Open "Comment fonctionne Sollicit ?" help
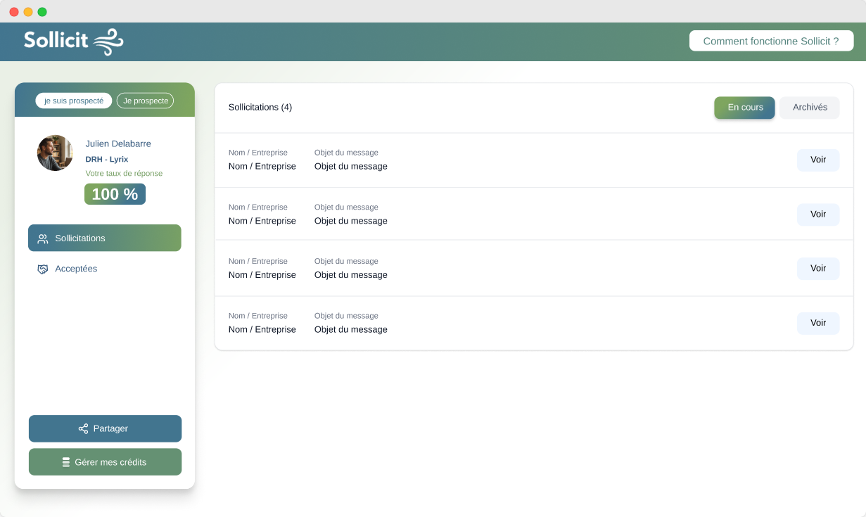This screenshot has width=866, height=517. tap(771, 41)
